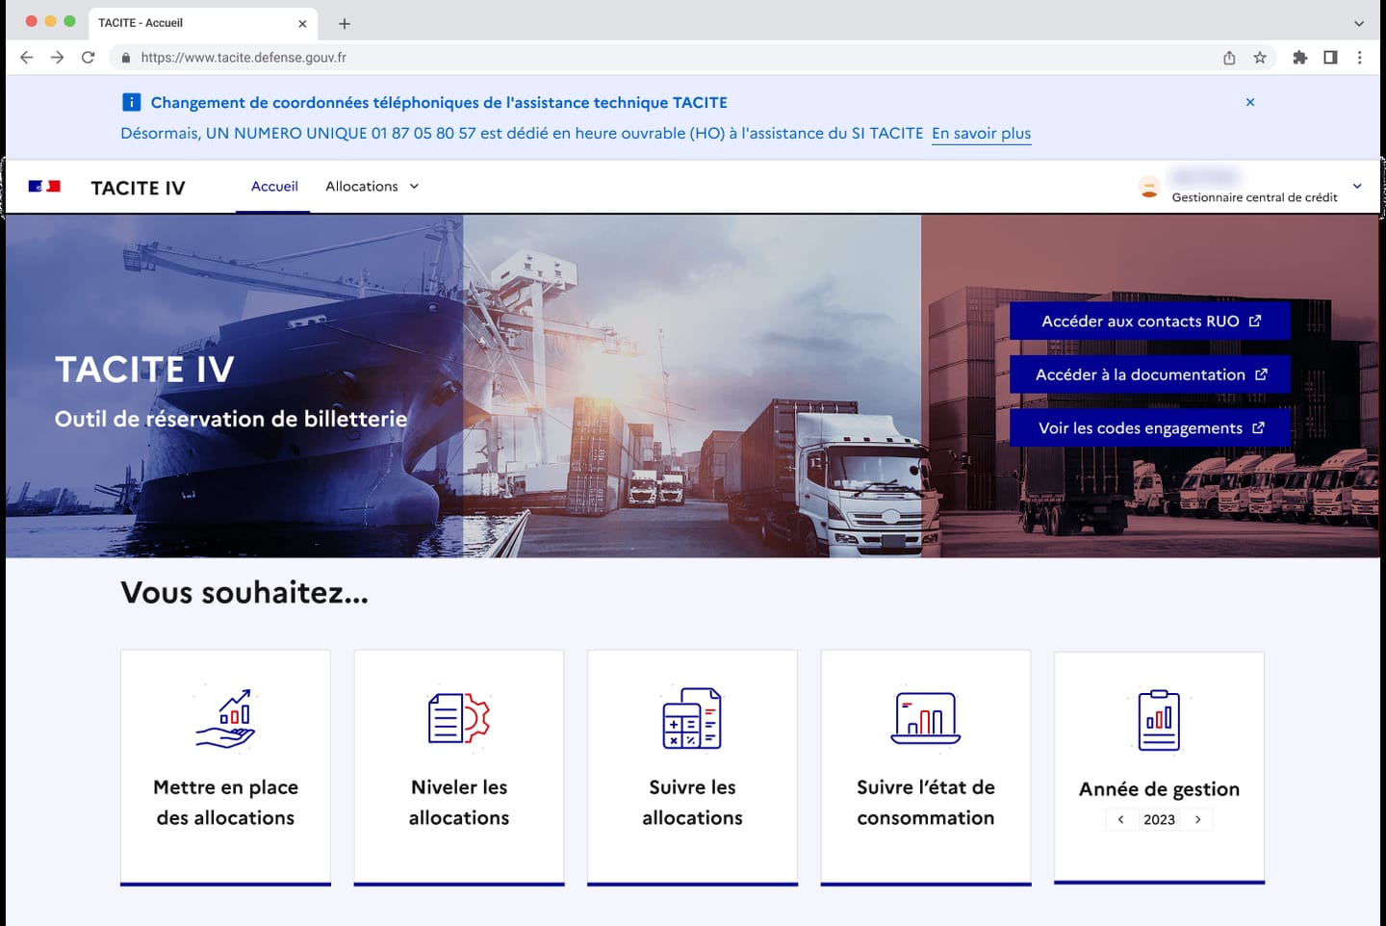Dismiss the TACITE assistance notification banner
This screenshot has height=926, width=1386.
click(x=1250, y=102)
